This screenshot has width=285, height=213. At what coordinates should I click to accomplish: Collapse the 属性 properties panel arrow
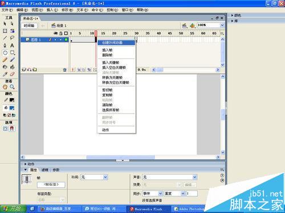click(26, 170)
